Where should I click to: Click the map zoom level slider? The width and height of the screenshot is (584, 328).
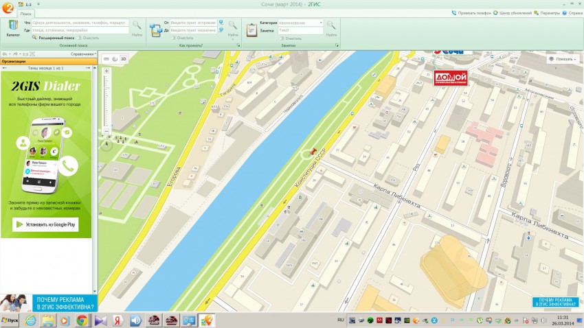click(x=106, y=99)
